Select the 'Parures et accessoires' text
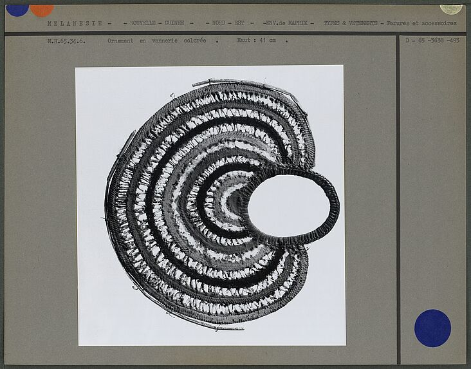This screenshot has height=369, width=471. point(421,23)
